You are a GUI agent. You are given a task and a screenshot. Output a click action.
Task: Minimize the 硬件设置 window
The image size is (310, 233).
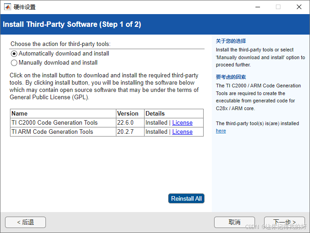(258, 7)
